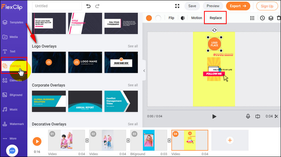The height and width of the screenshot is (157, 281).
Task: See all Corporate Overlays
Action: 133,85
